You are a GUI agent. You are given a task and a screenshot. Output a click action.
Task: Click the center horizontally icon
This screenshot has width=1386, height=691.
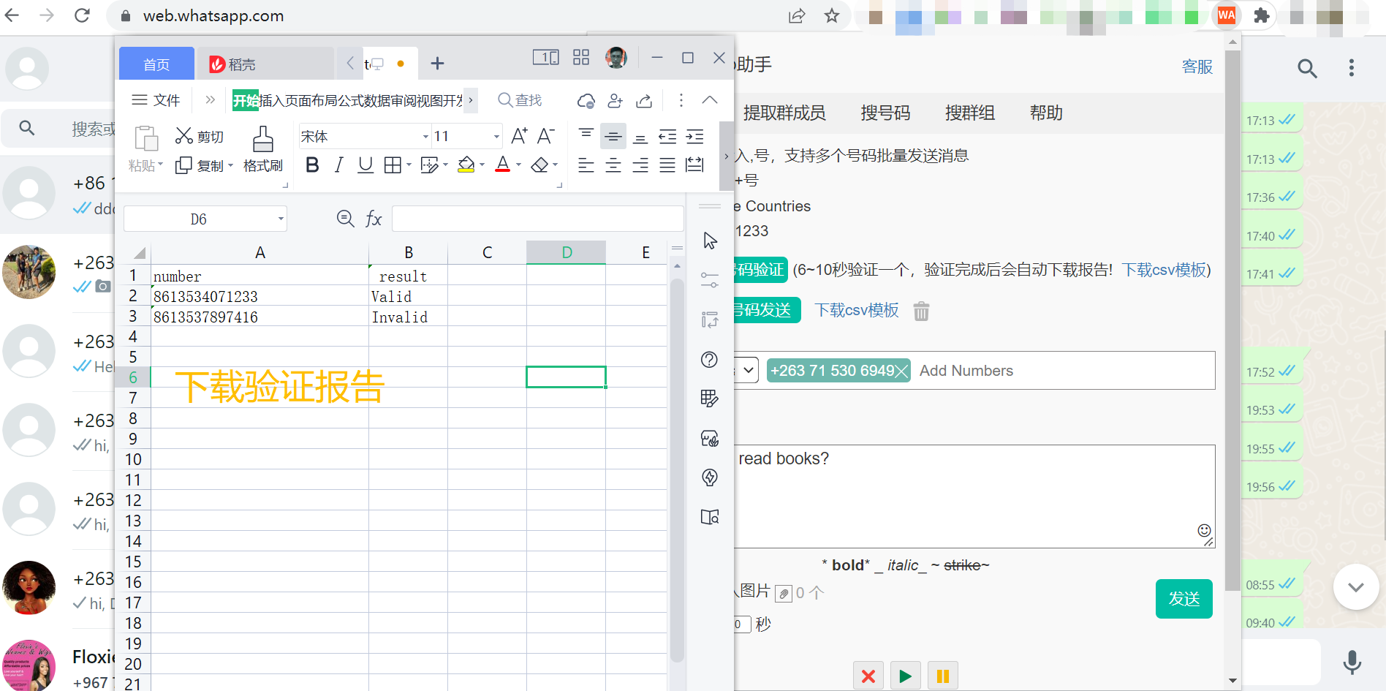tap(613, 165)
